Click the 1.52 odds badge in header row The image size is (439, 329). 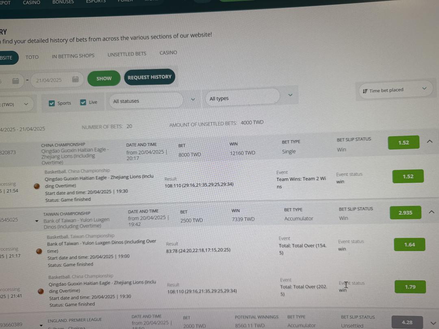(x=404, y=143)
